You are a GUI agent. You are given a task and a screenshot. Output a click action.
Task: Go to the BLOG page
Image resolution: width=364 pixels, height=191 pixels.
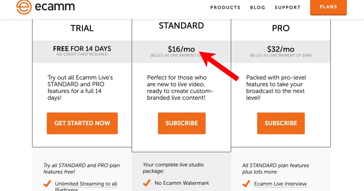(x=258, y=7)
